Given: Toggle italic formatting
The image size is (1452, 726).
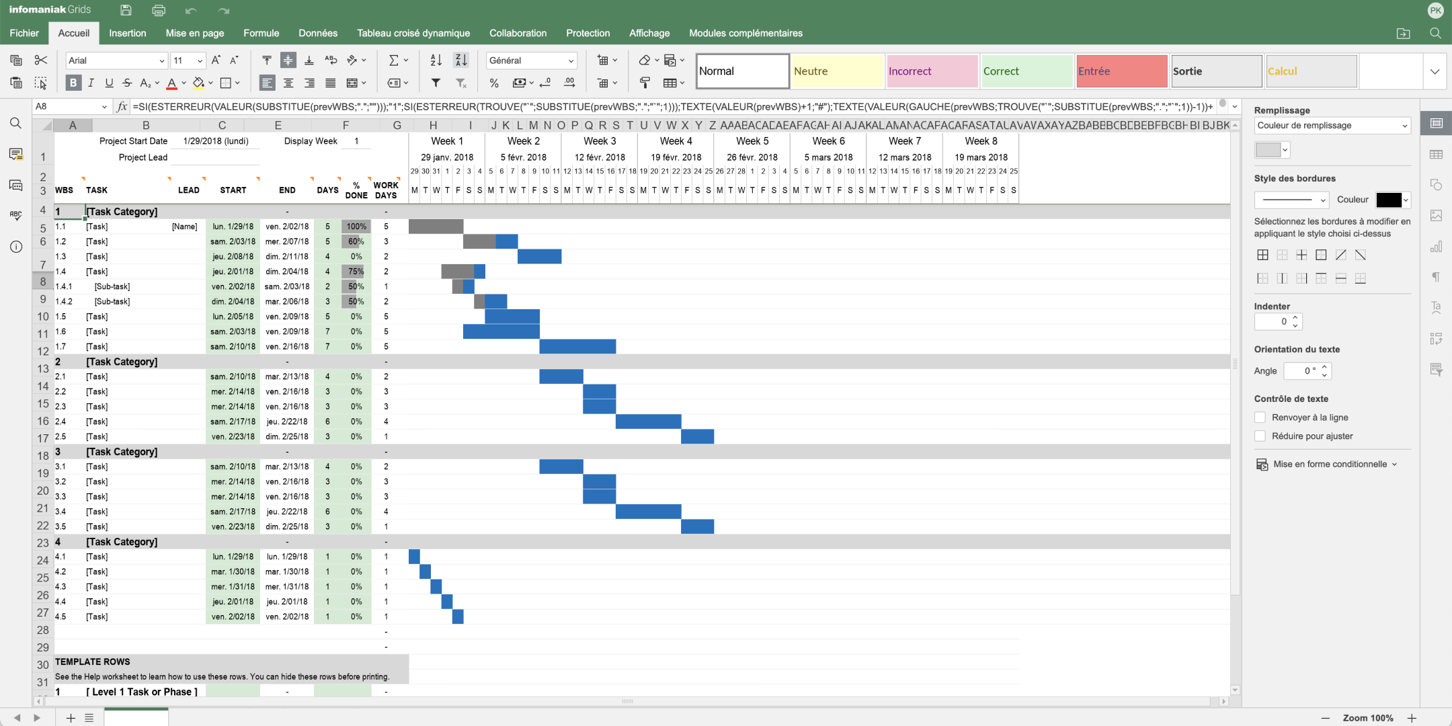Looking at the screenshot, I should click(x=91, y=83).
